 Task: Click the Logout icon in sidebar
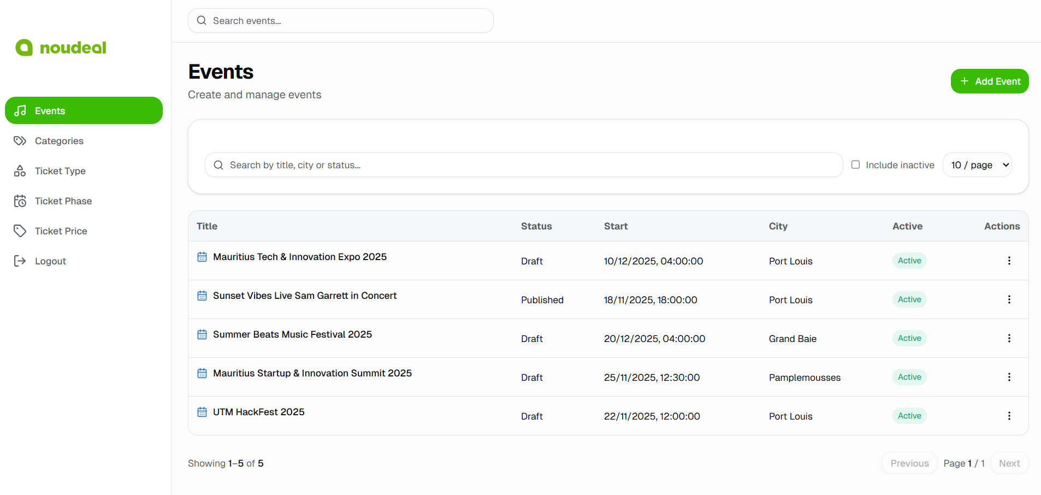[x=20, y=261]
